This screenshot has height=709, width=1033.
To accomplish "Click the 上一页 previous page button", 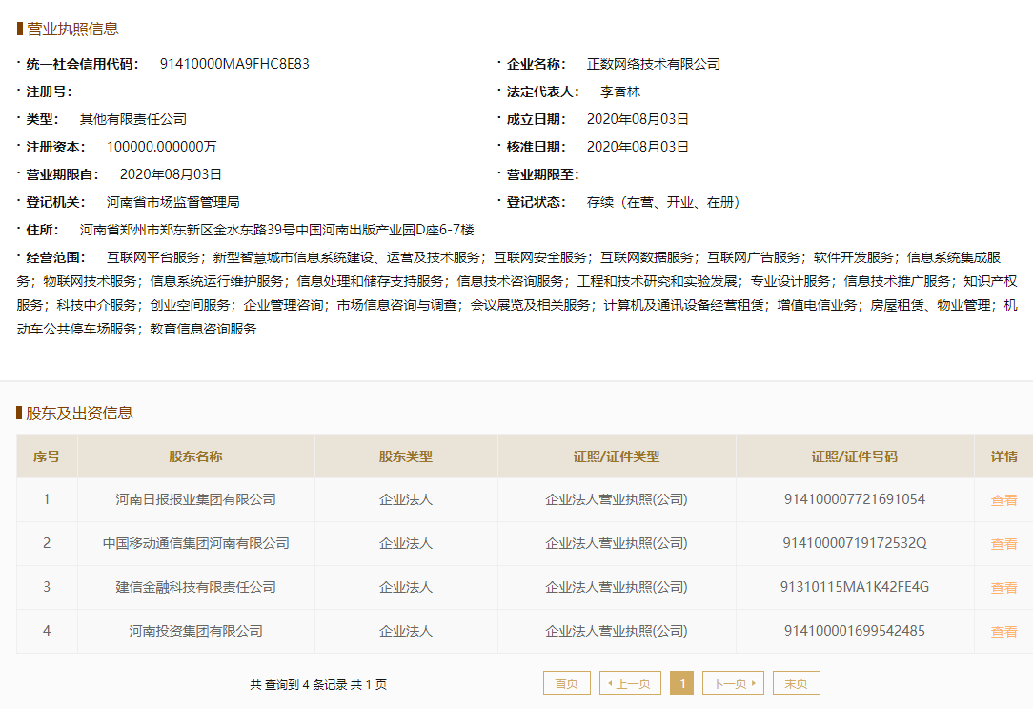I will (x=629, y=683).
